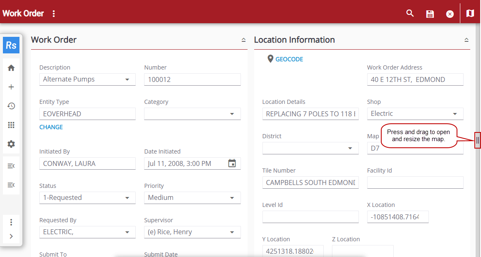Click the CHANGE entity type link
The height and width of the screenshot is (257, 481).
[x=51, y=127]
